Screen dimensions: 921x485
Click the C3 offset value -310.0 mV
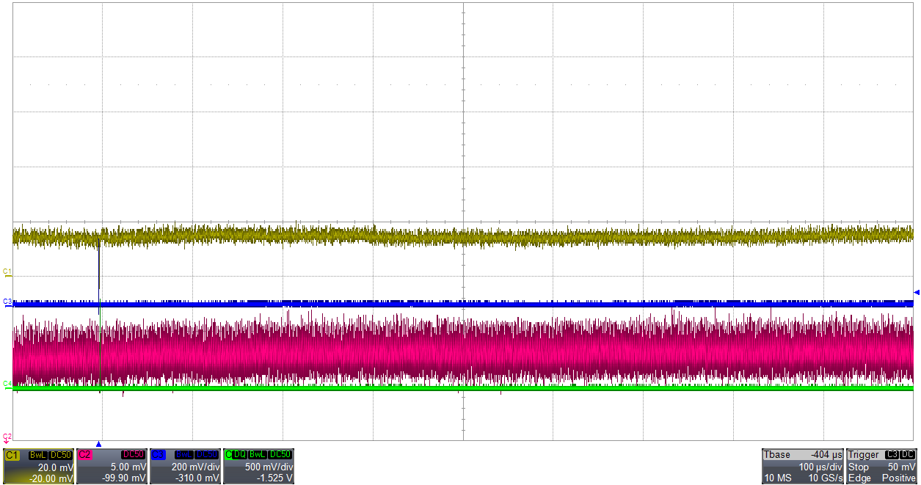click(x=197, y=478)
